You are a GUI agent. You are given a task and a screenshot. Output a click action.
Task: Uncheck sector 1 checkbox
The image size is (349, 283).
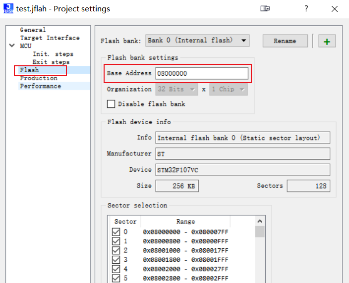[116, 241]
